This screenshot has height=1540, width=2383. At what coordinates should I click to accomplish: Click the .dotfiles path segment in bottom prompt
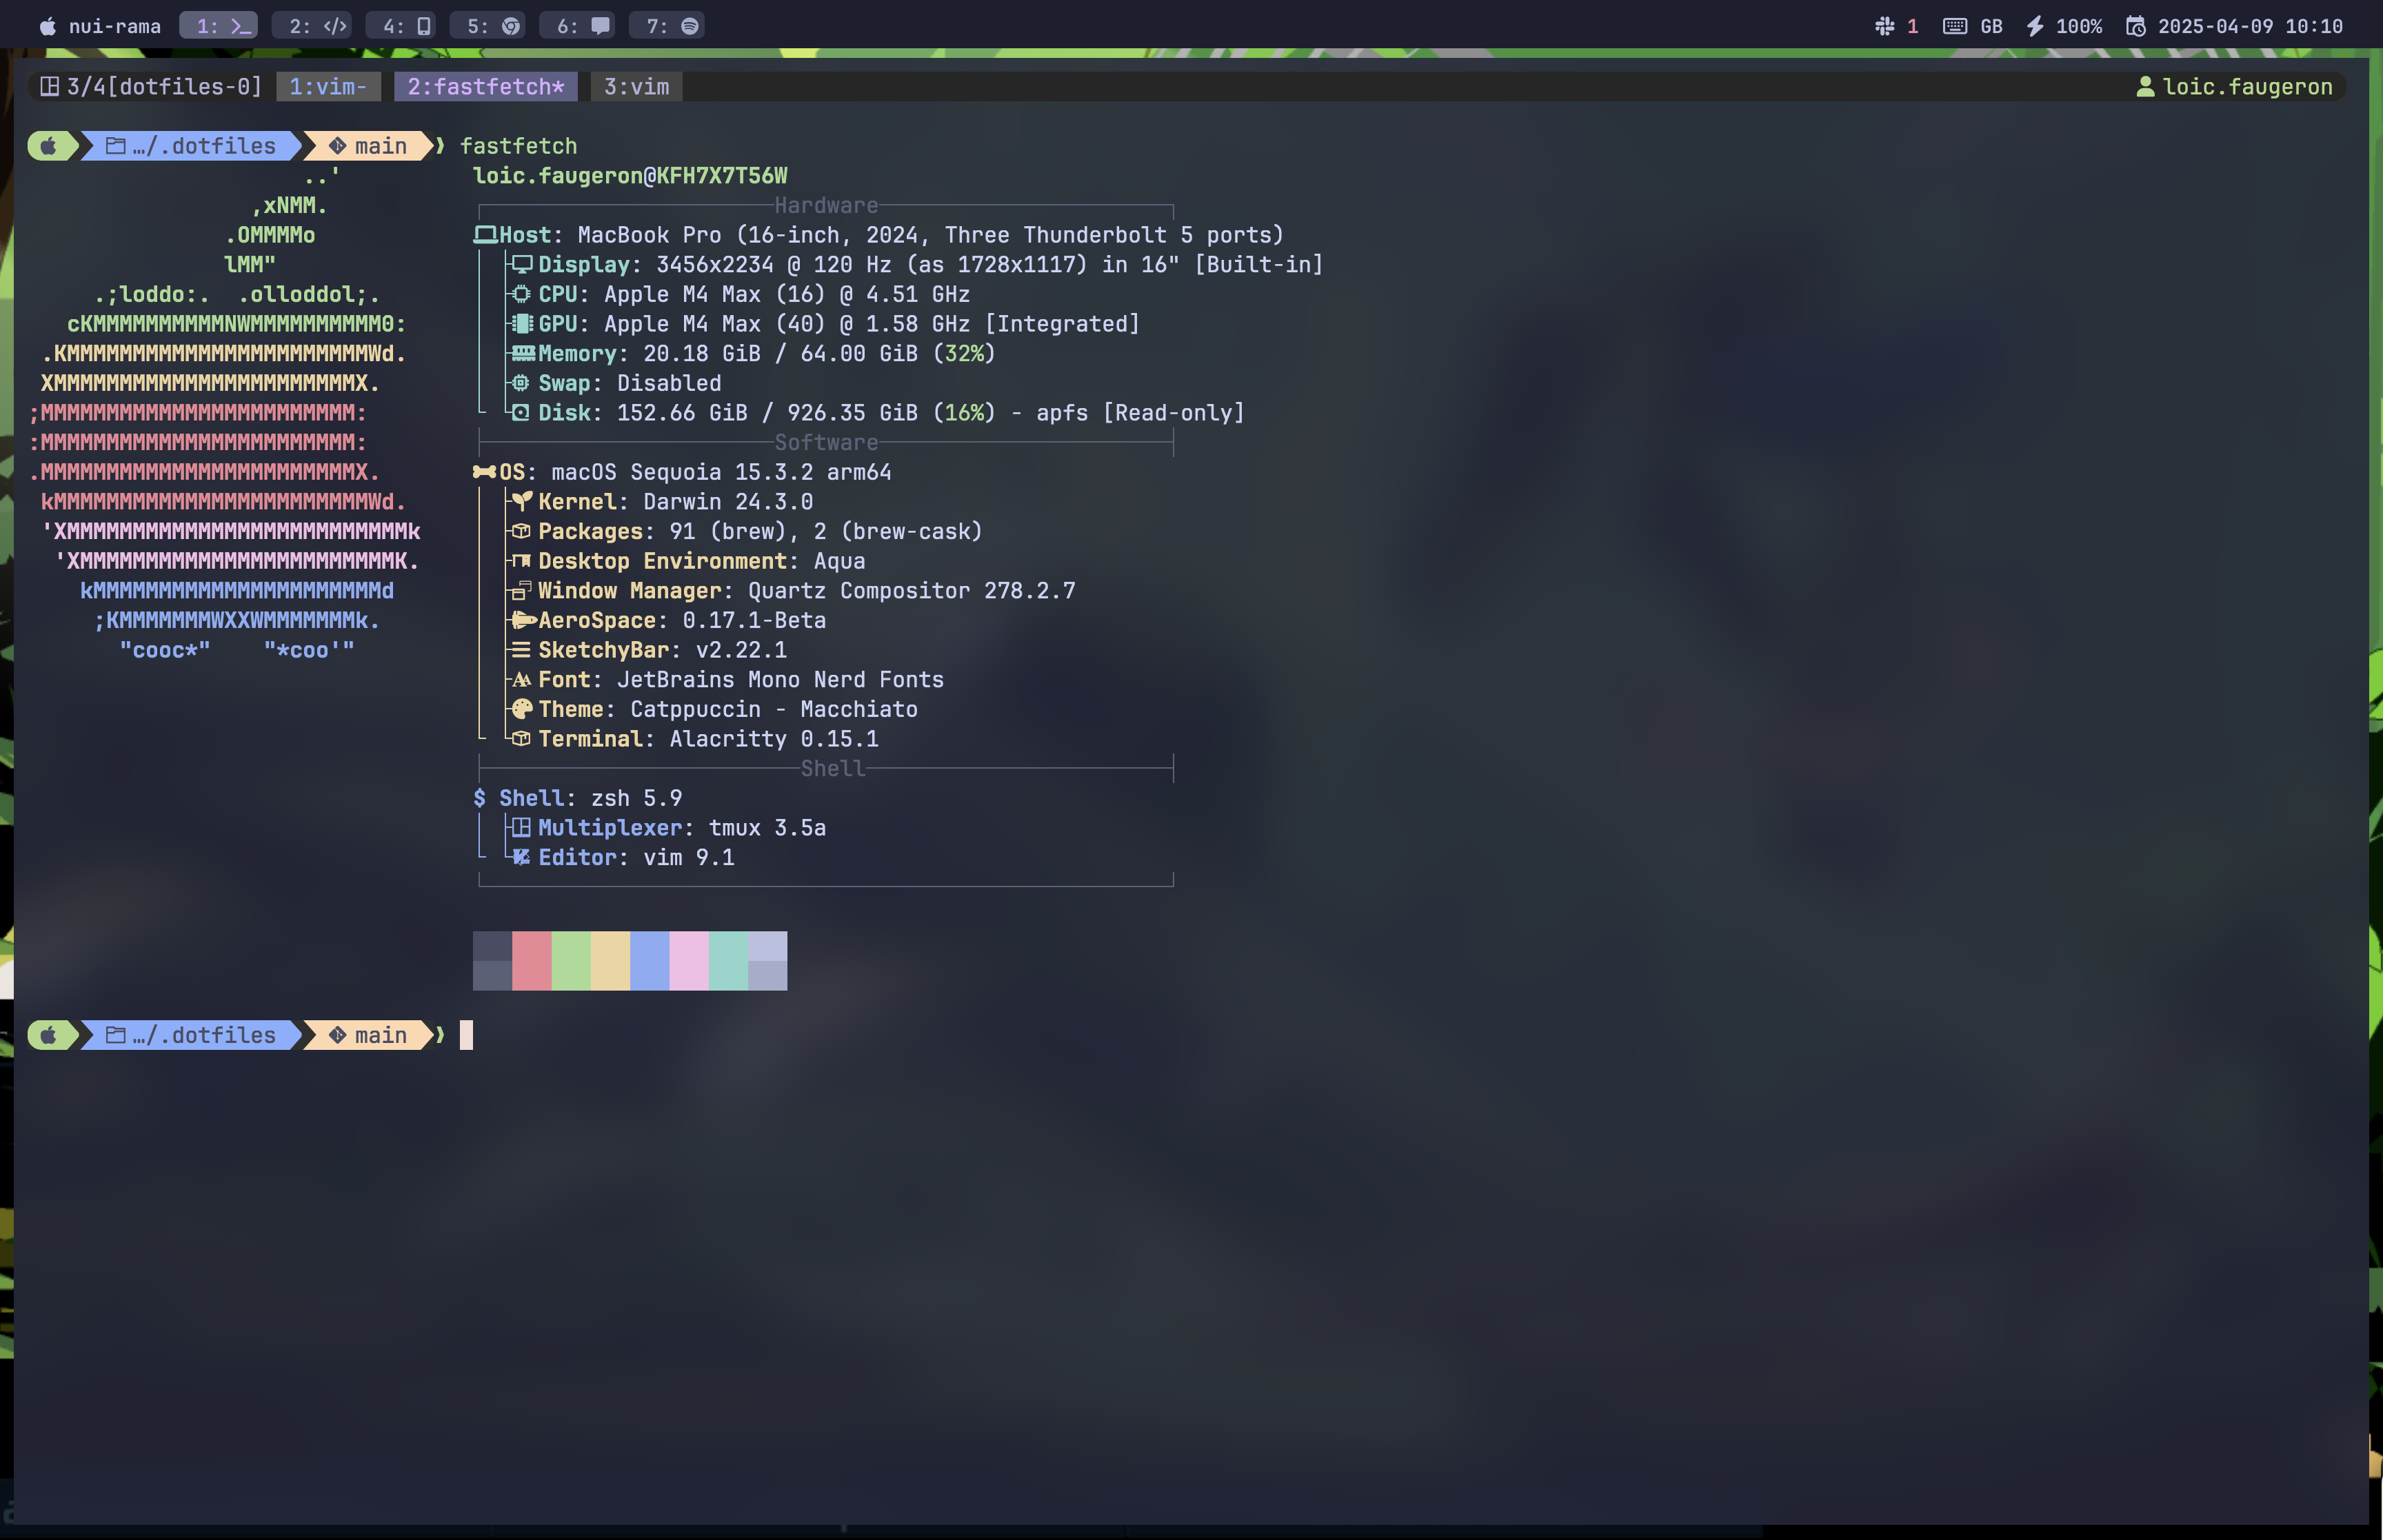click(x=190, y=1035)
